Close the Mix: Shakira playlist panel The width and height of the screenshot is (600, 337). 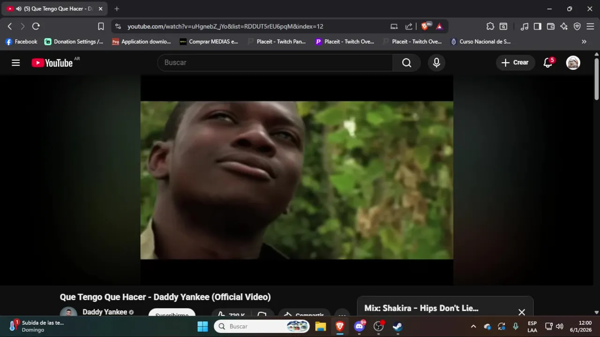click(522, 312)
